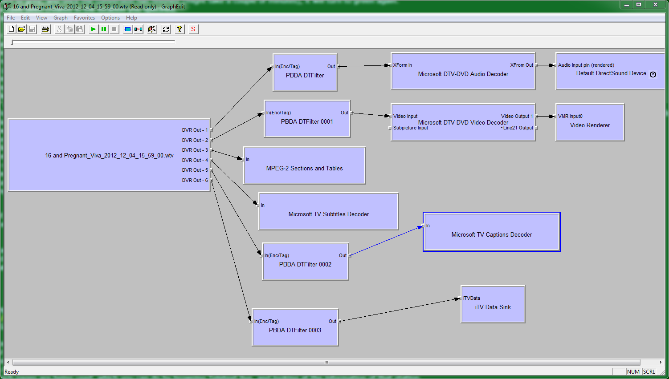This screenshot has width=669, height=379.
Task: Open a graph file
Action: click(x=21, y=29)
